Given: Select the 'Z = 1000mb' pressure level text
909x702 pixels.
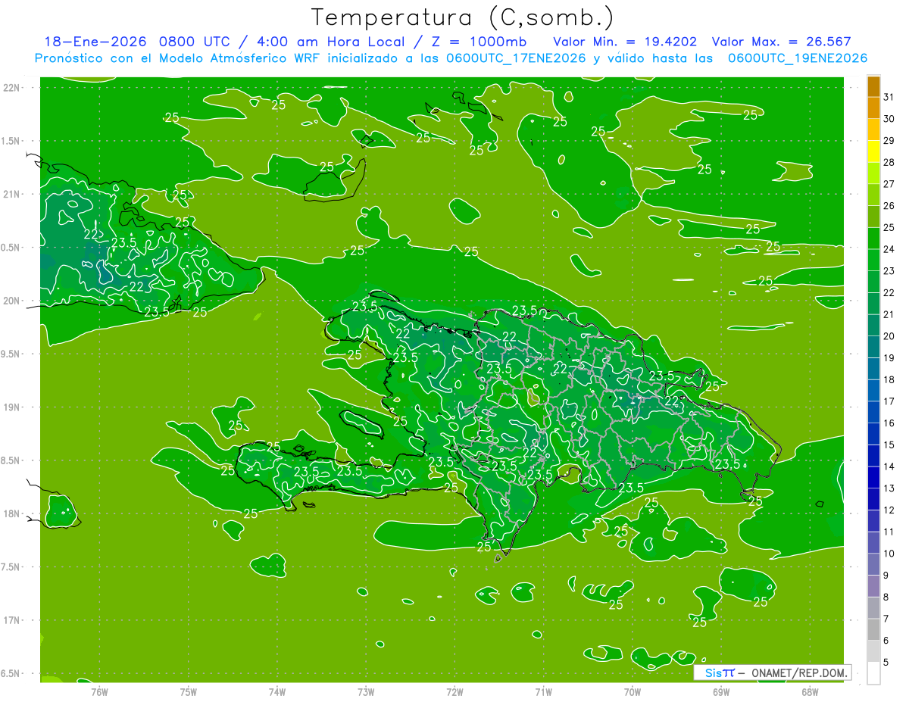Looking at the screenshot, I should 477,42.
